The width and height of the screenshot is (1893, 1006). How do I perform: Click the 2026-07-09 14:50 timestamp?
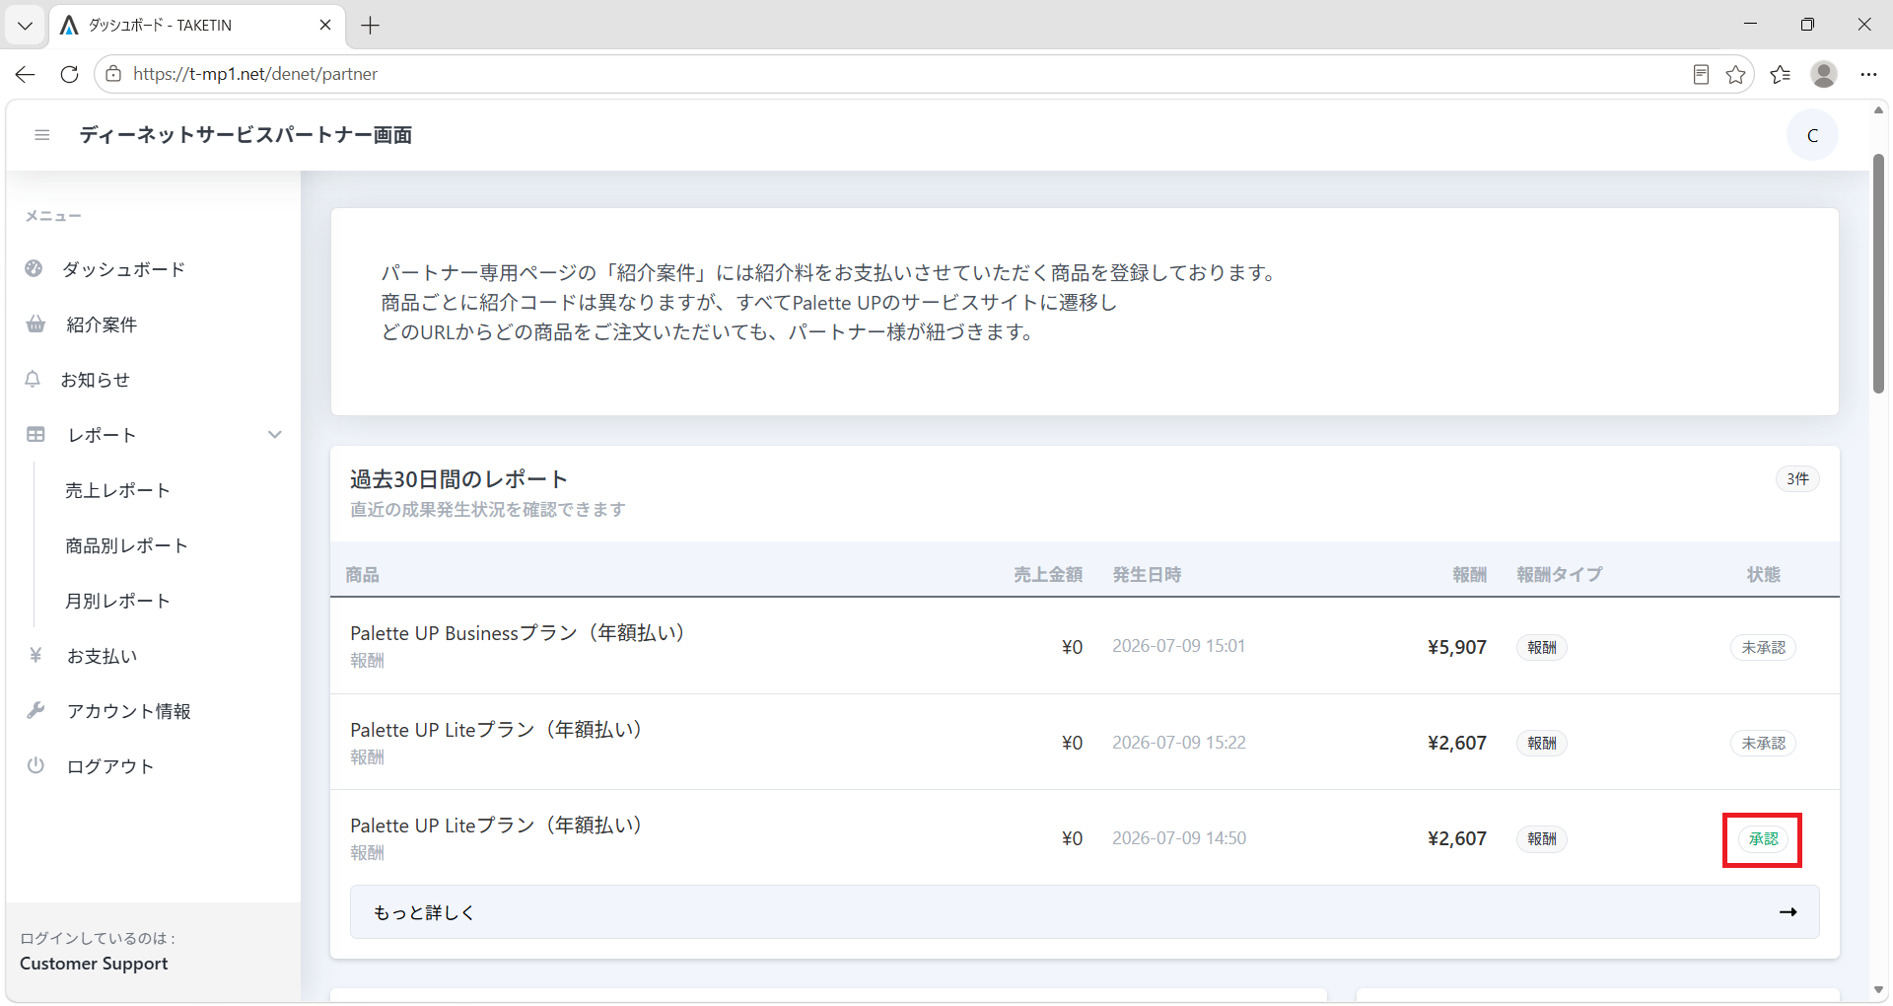1179,838
